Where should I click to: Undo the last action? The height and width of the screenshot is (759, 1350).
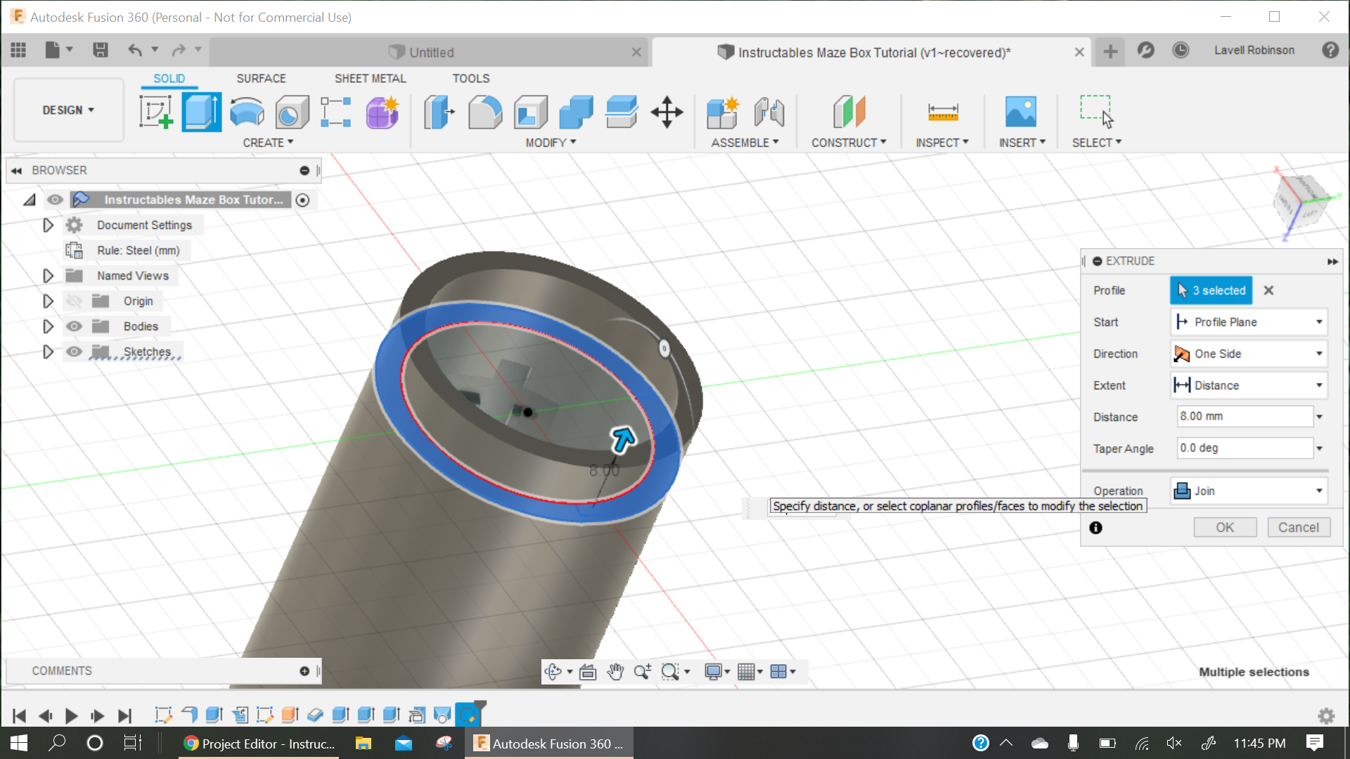pyautogui.click(x=135, y=50)
